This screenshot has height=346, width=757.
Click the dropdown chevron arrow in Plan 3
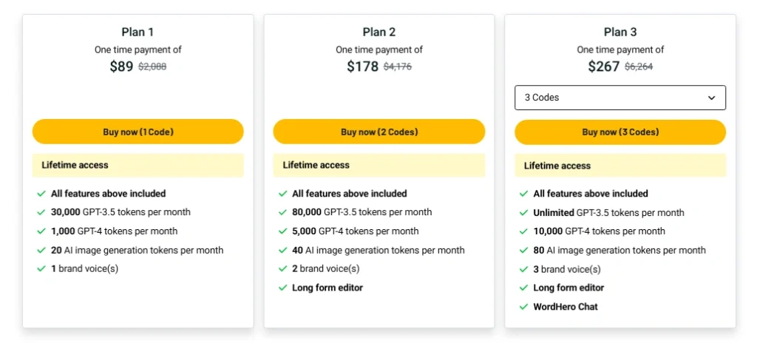(711, 98)
